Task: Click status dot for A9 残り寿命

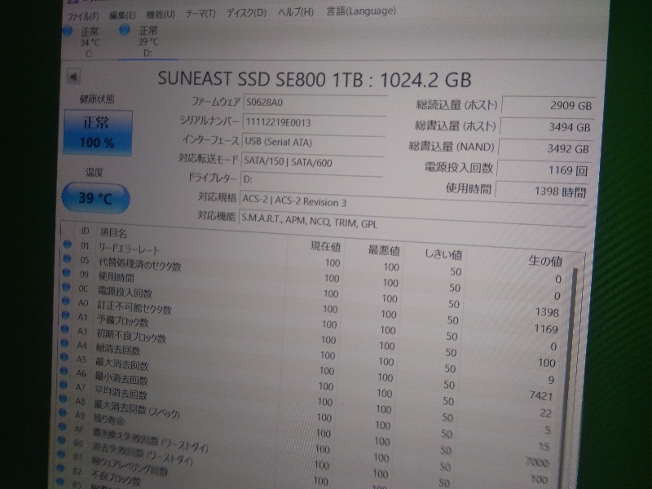Action: click(63, 412)
